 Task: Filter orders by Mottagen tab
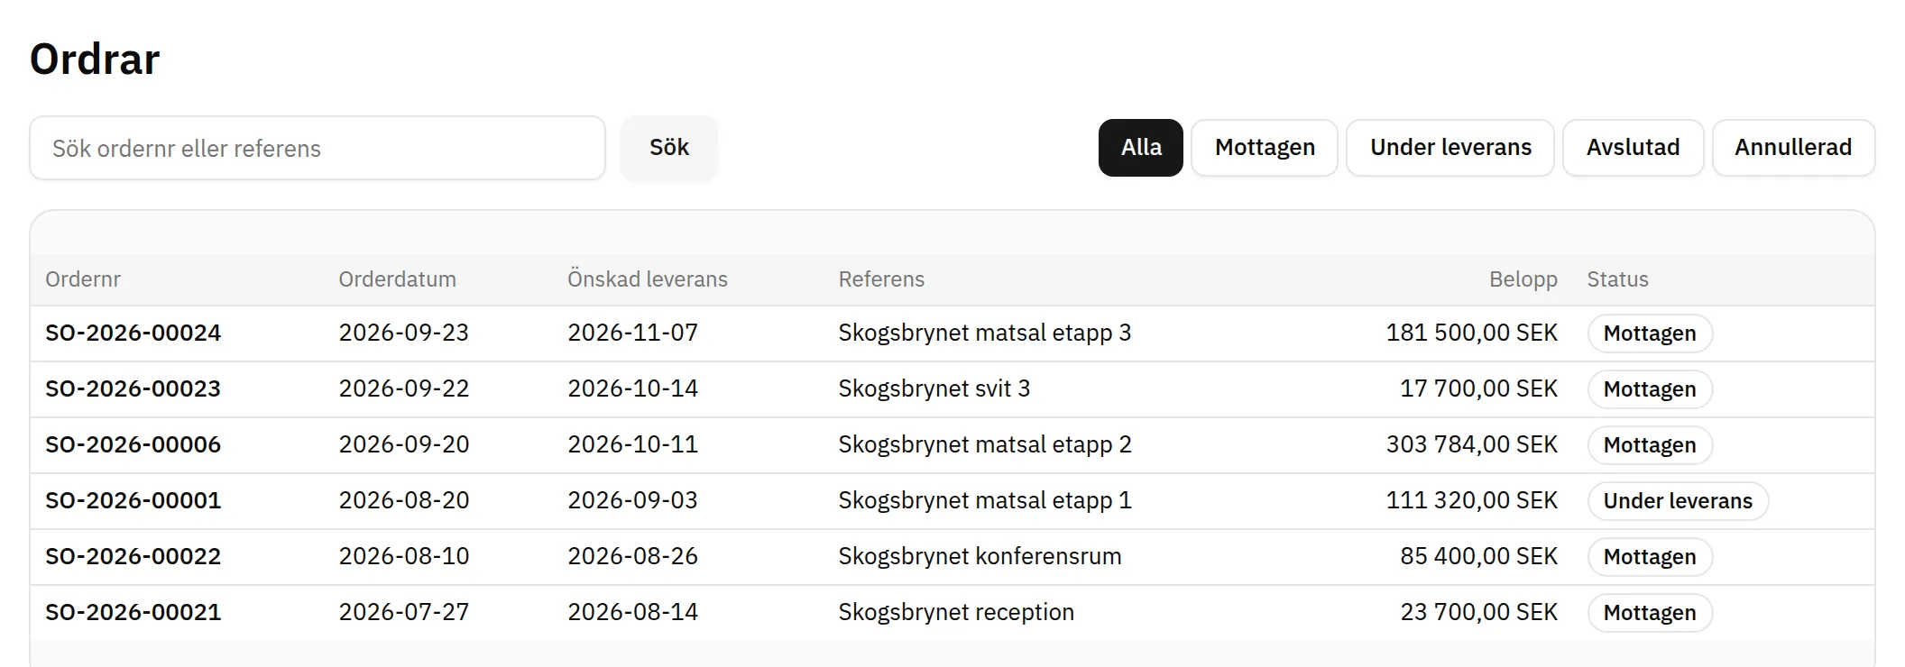(x=1265, y=148)
